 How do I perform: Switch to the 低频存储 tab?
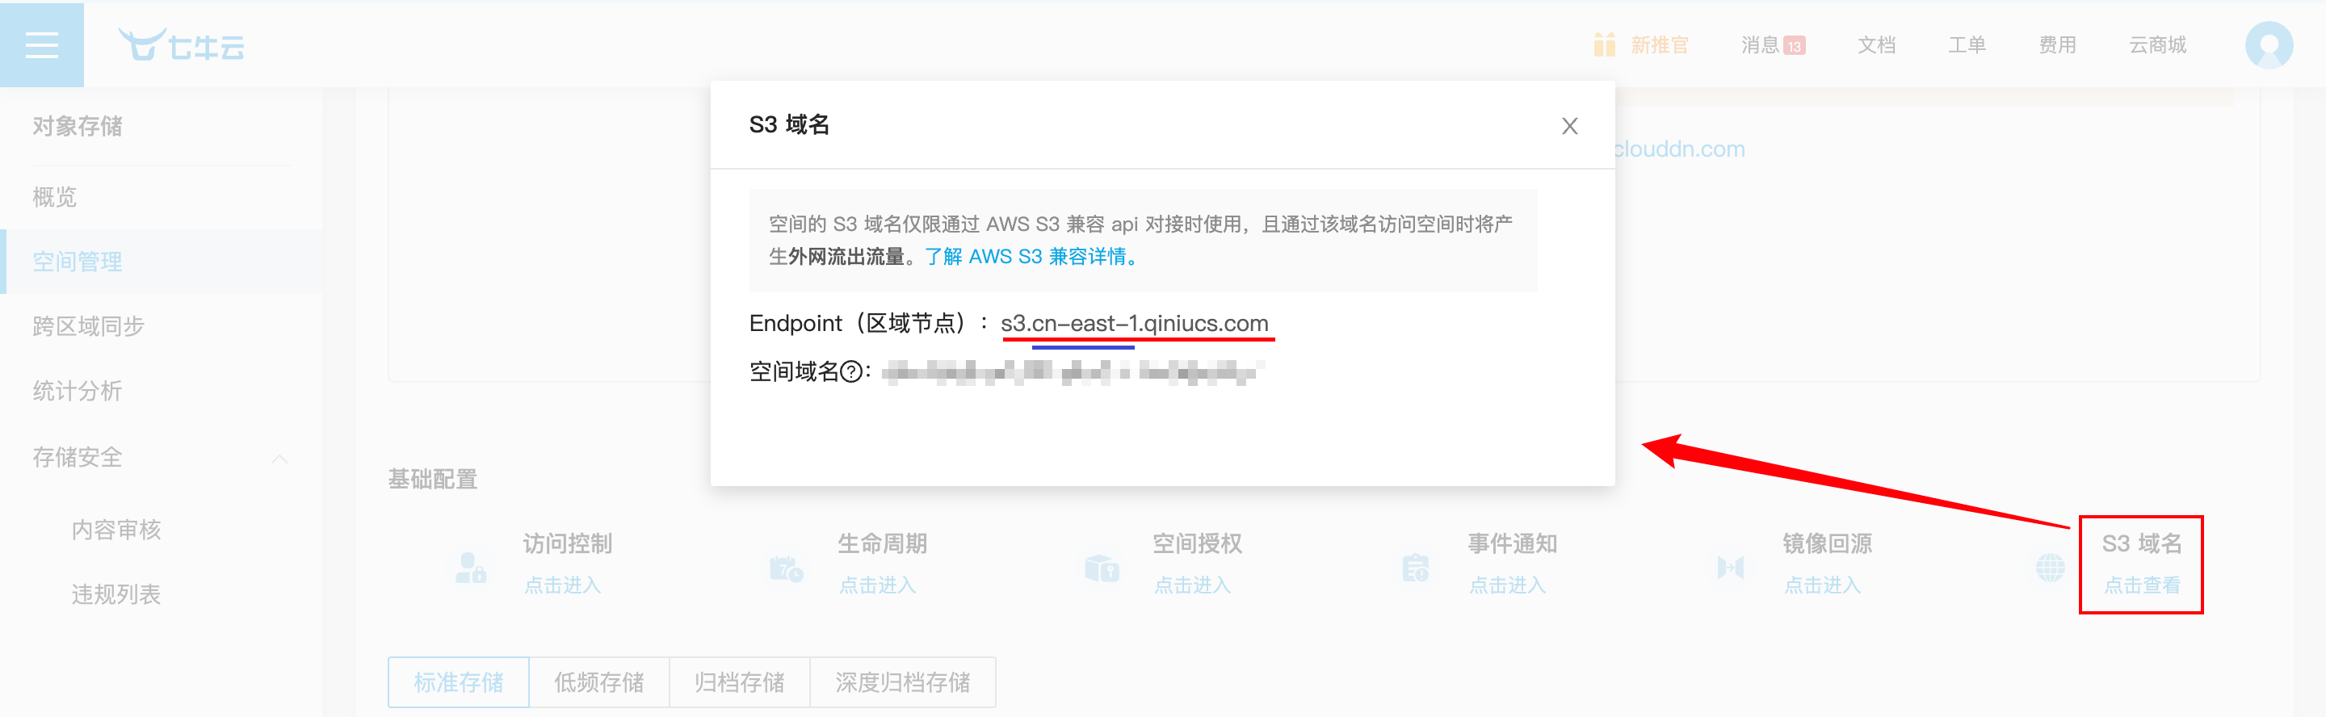tap(598, 681)
